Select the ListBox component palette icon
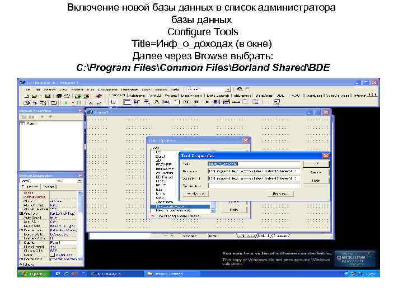 [x=216, y=102]
